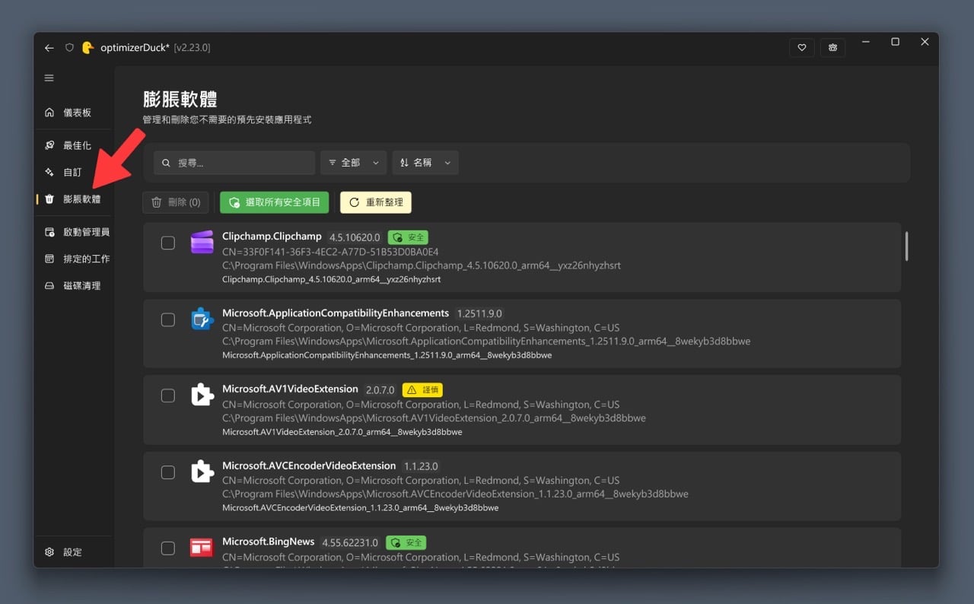Click version 2.0.7.0 label

pos(380,389)
